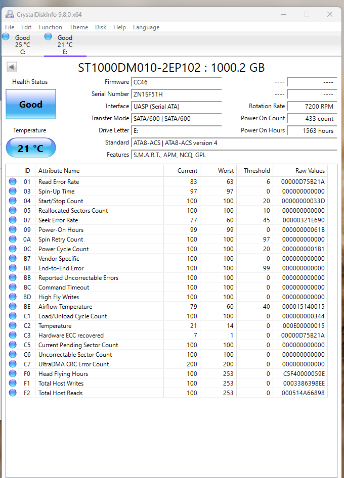Open the Disk menu
This screenshot has height=478, width=344.
101,27
